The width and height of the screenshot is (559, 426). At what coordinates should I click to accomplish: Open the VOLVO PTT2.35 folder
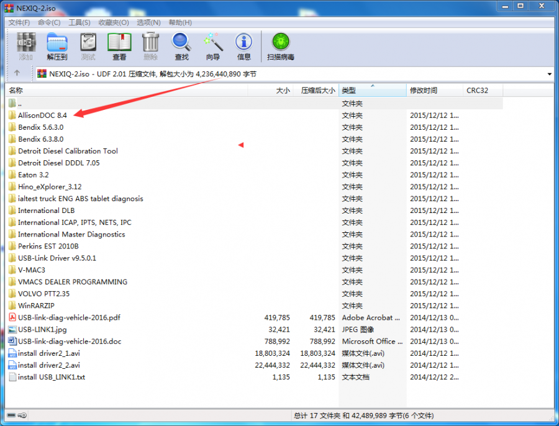[x=44, y=294]
